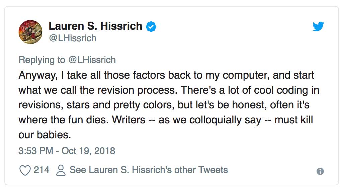Click the Replying to label
344x194 pixels.
coord(42,60)
